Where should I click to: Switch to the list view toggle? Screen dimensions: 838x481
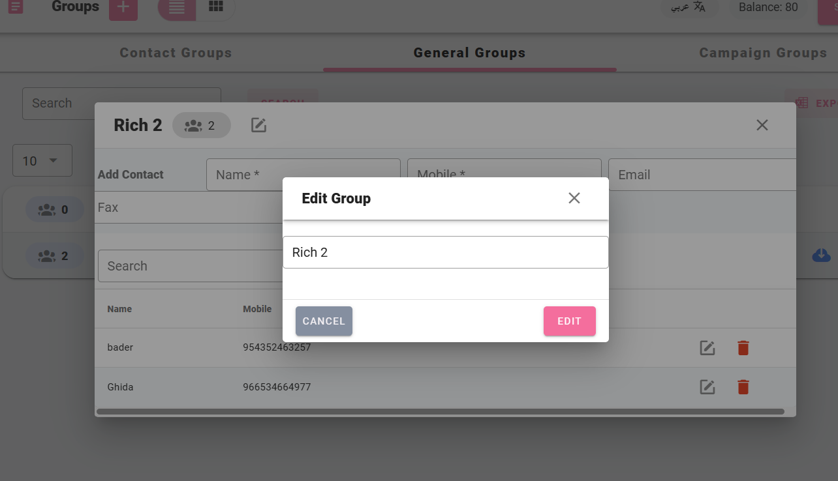[177, 8]
